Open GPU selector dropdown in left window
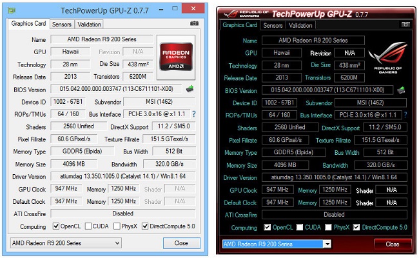This screenshot has width=419, height=258. click(x=66, y=243)
